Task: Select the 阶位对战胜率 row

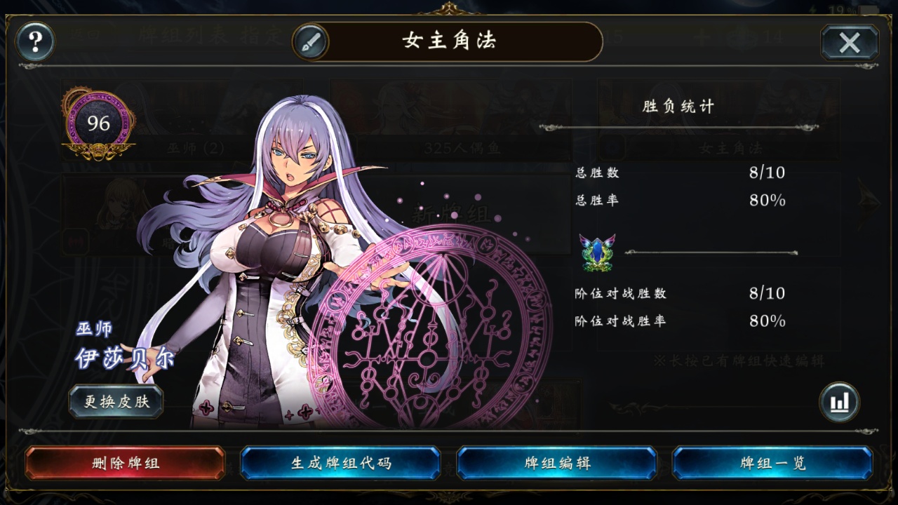Action: (681, 321)
